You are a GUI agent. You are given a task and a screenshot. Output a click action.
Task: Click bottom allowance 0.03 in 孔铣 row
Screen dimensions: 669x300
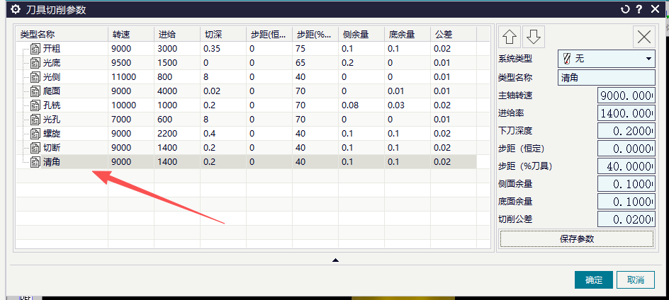point(396,105)
